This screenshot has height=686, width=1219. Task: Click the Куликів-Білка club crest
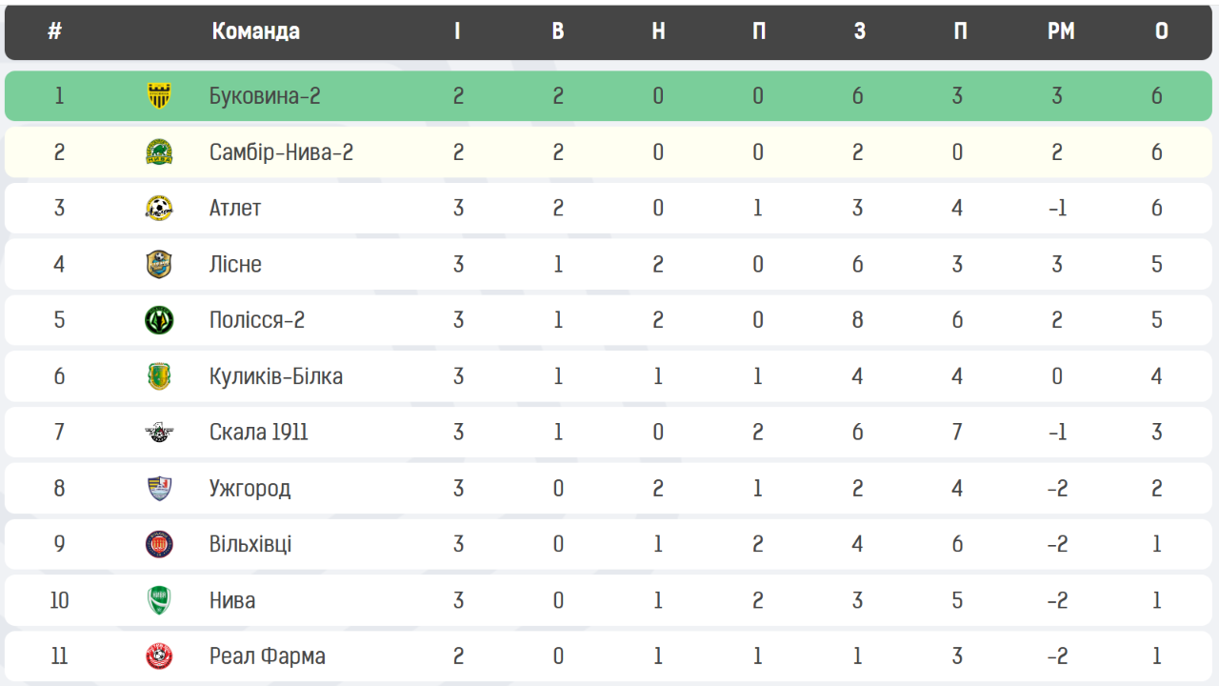coord(159,376)
